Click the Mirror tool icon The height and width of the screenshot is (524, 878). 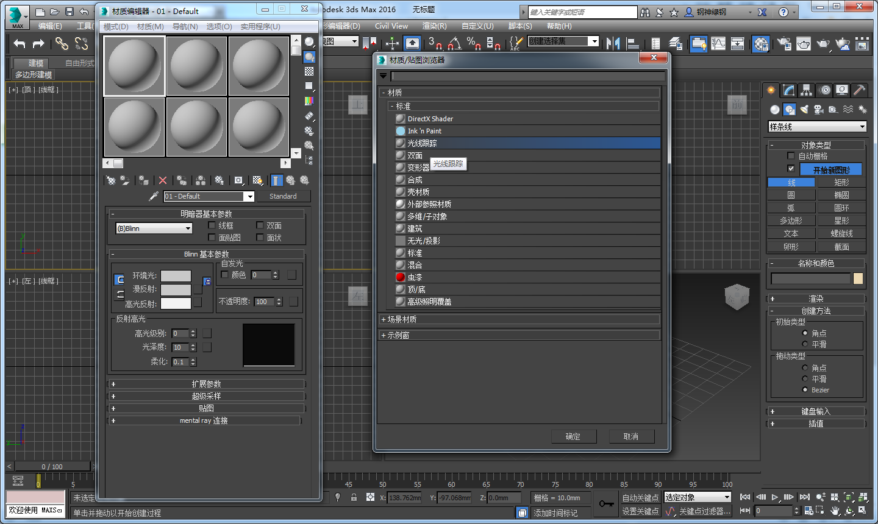pyautogui.click(x=613, y=43)
